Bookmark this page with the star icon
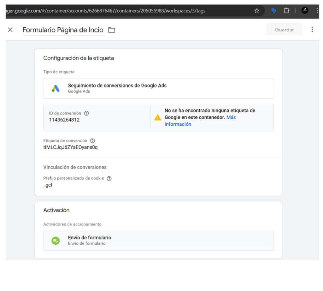The height and width of the screenshot is (291, 323). [257, 11]
